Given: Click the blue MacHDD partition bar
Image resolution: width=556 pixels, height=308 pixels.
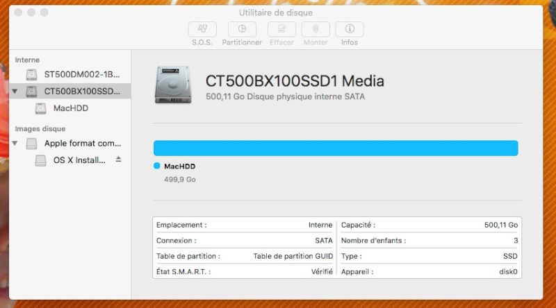Looking at the screenshot, I should click(336, 148).
